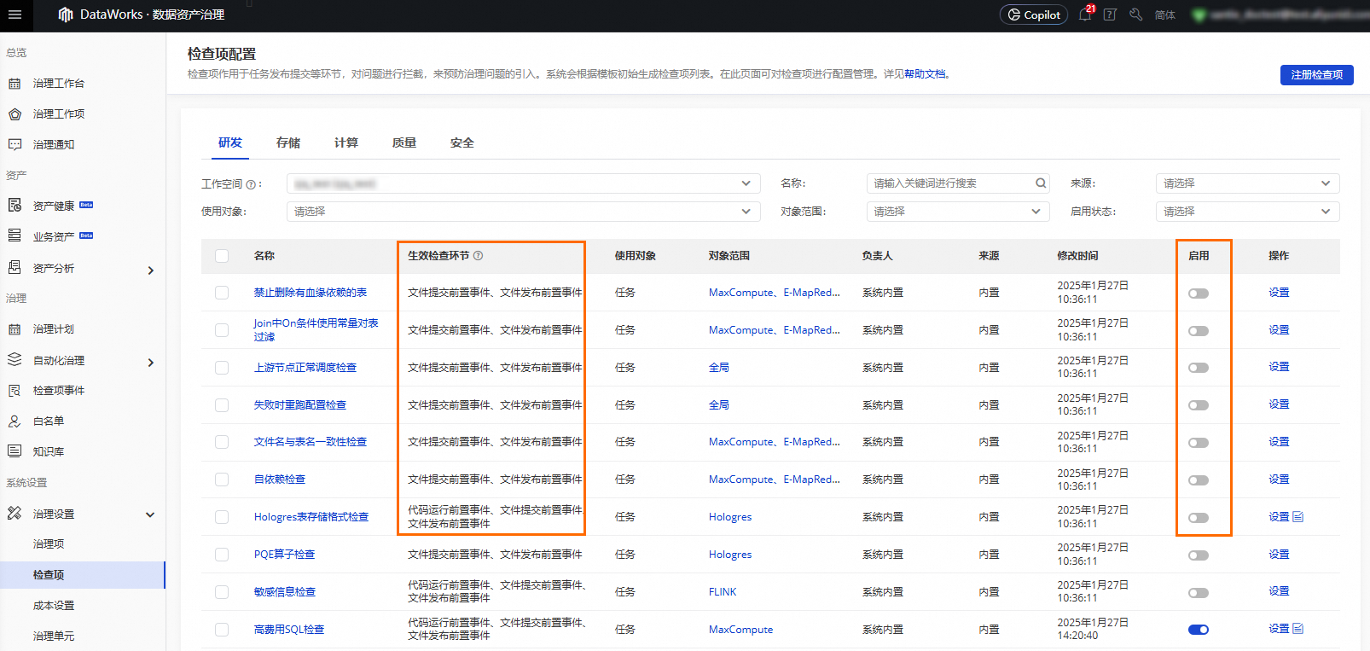Tick the checkbox for 自依赖检查 row
The image size is (1370, 651).
(x=222, y=480)
